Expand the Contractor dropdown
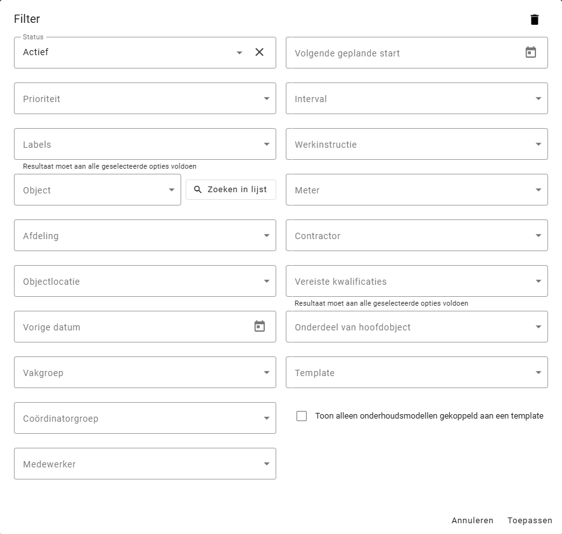 pos(538,236)
